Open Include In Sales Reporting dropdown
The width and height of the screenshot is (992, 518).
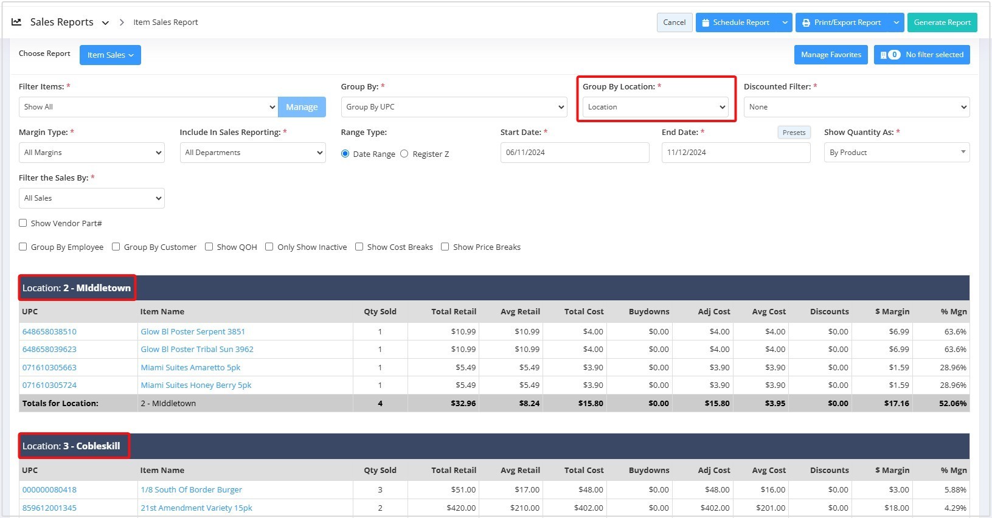pos(253,153)
